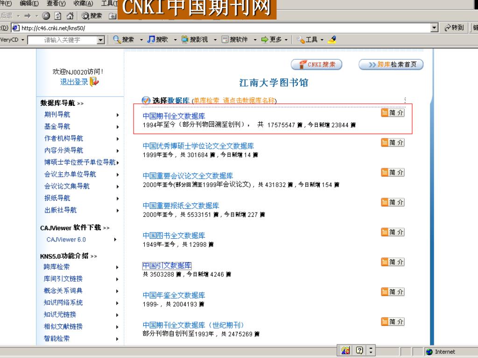478x358 pixels.
Task: Open 内容分类导航 in sidebar
Action: tap(63, 150)
